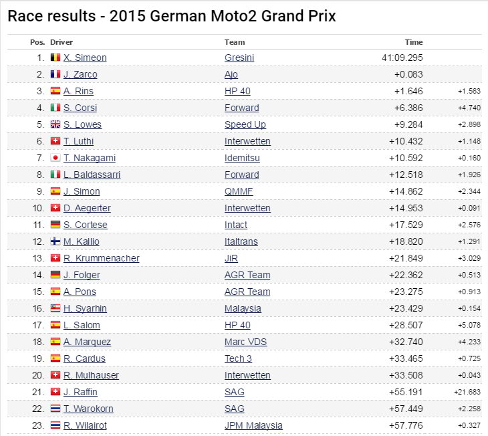Click the Swiss flag beside T. Luthi
Viewport: 488px width, 436px height.
[55, 142]
